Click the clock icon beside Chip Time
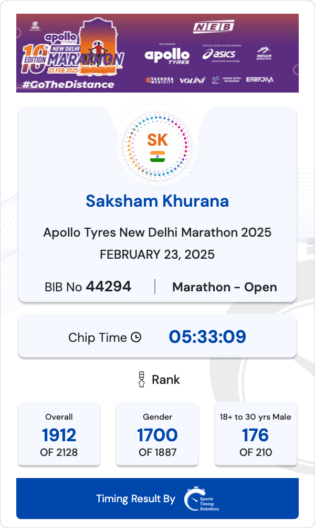Viewport: 315px width, 528px height. (x=136, y=337)
